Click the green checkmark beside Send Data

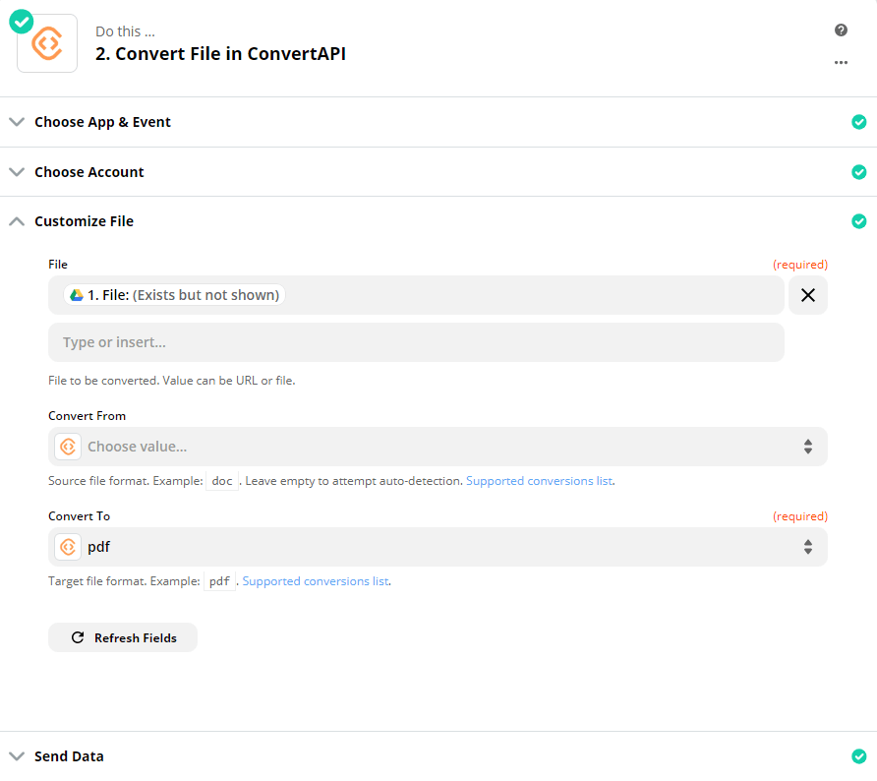tap(858, 755)
